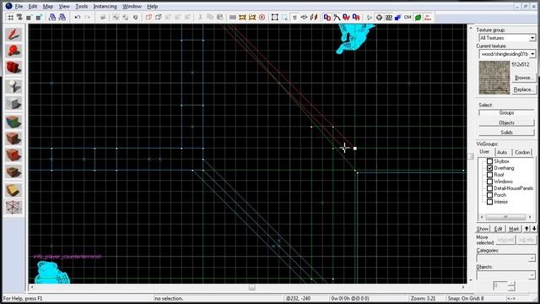Viewport: 540px width, 304px height.
Task: Open the Texture group dropdown
Action: point(532,38)
